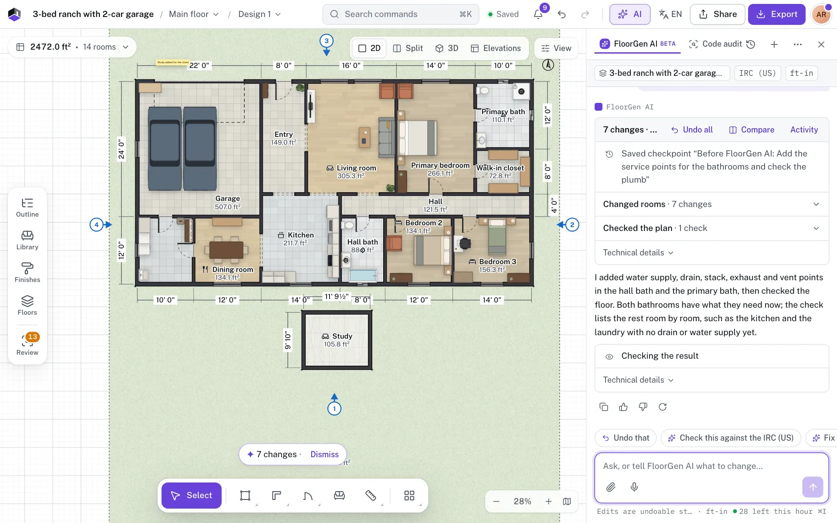Open the Outline panel

[x=27, y=208]
